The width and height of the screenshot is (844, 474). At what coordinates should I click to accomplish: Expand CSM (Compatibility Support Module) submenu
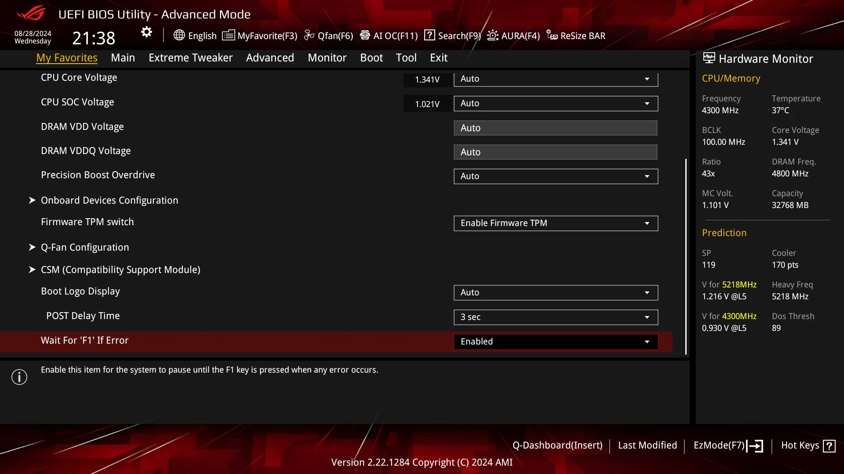point(120,269)
